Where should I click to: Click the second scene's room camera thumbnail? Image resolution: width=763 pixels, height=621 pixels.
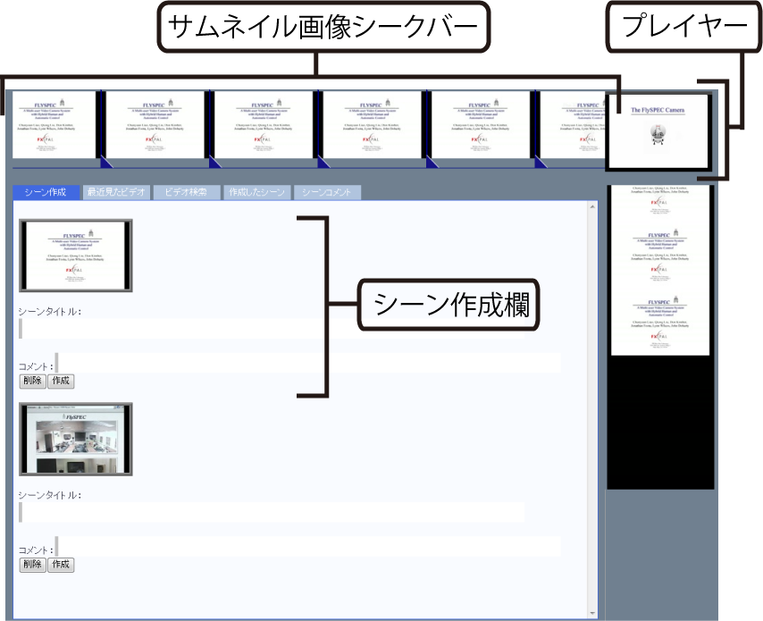[x=75, y=439]
